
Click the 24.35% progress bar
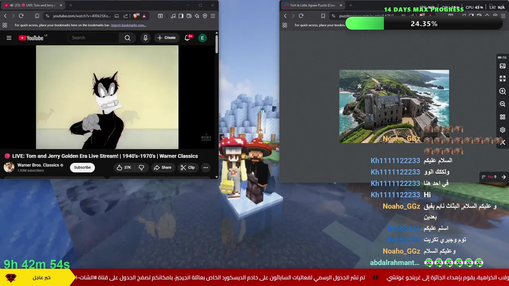(424, 24)
